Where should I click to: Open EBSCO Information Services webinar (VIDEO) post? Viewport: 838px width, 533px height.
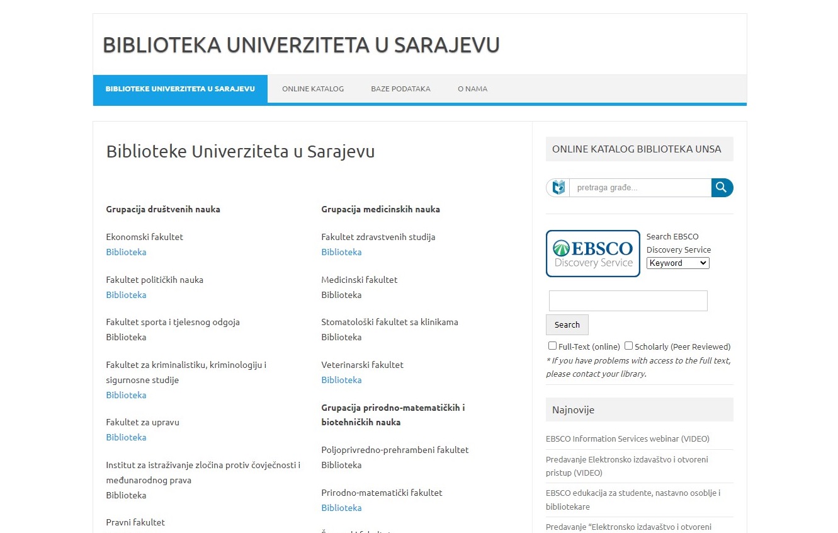[x=627, y=438]
